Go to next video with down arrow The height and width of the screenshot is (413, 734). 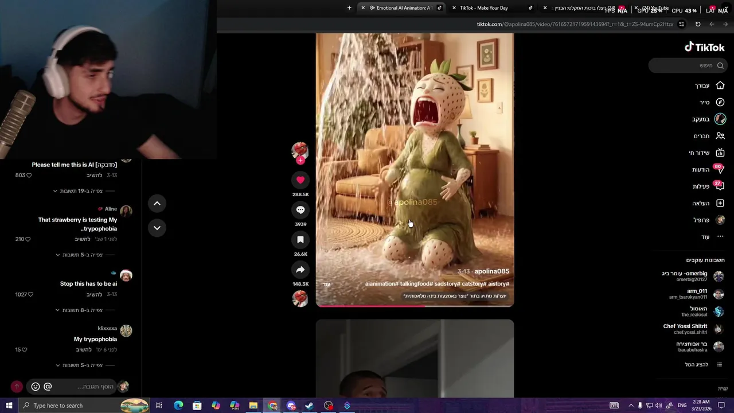point(157,228)
